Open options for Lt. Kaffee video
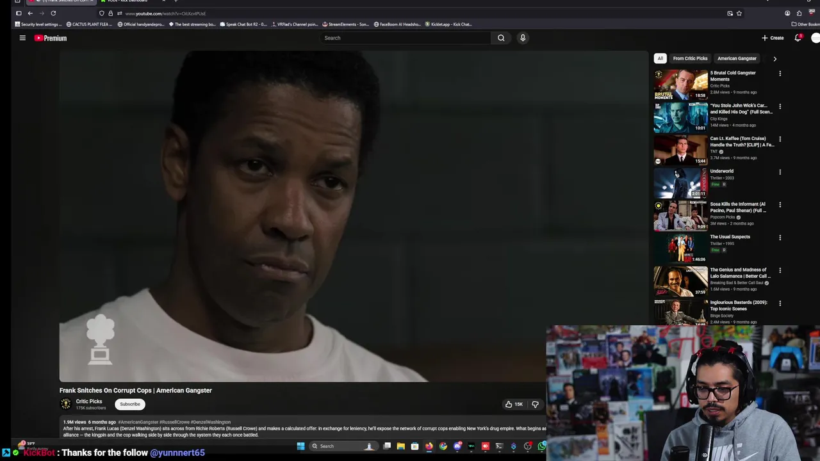The height and width of the screenshot is (461, 820). click(x=780, y=139)
